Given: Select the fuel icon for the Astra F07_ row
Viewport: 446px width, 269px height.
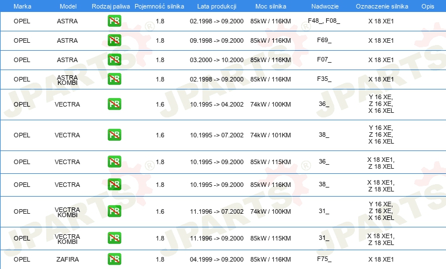Looking at the screenshot, I should [114, 60].
